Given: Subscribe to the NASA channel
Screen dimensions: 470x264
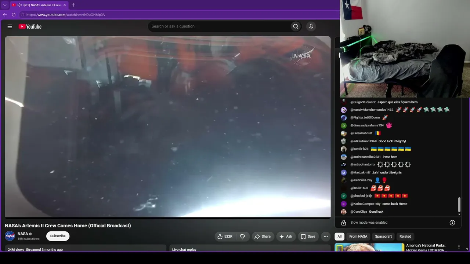Looking at the screenshot, I should pyautogui.click(x=58, y=236).
